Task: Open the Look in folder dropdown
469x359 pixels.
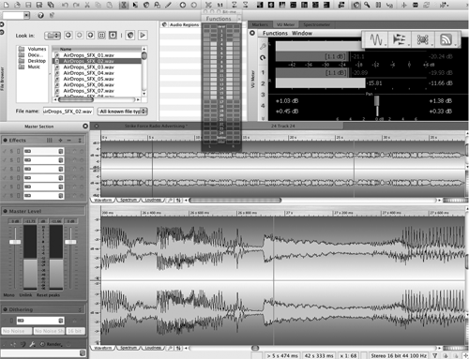Action: point(53,36)
